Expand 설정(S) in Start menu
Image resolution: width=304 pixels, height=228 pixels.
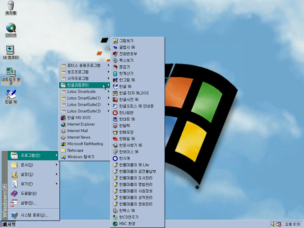click(x=33, y=174)
